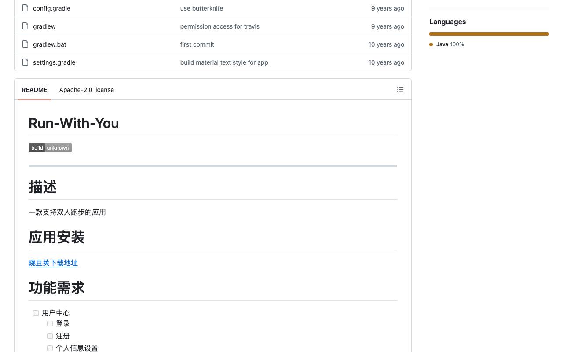The width and height of the screenshot is (563, 352).
Task: Open the 'permission access for travis' commit
Action: [220, 26]
